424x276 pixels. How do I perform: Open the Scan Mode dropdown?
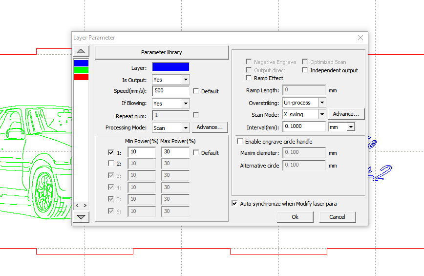click(322, 114)
